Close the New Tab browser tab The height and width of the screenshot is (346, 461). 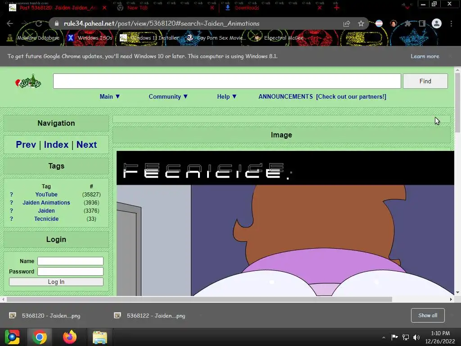point(212,8)
